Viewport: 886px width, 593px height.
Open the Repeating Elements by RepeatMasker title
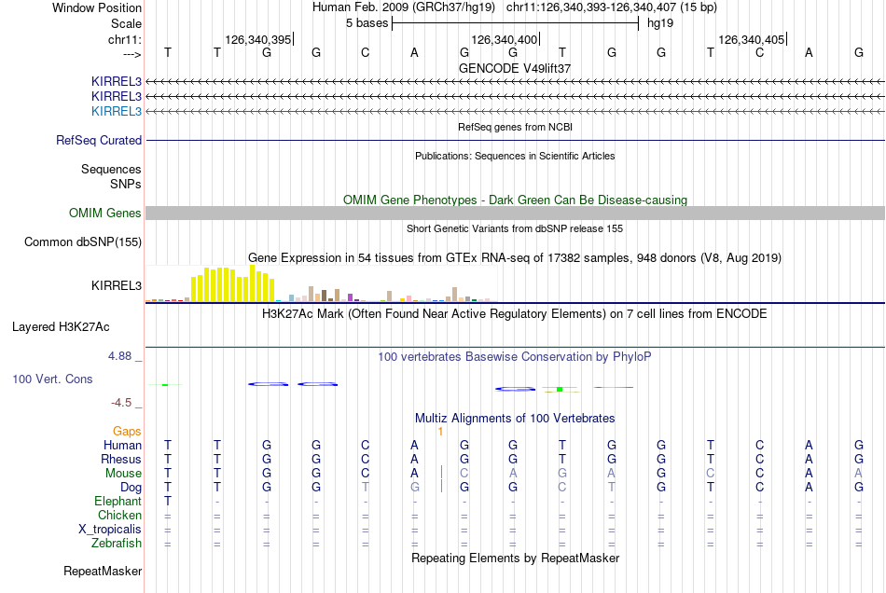515,559
